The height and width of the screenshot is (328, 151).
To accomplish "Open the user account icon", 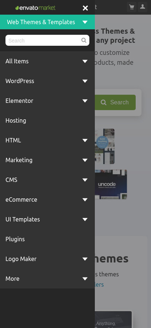I will (143, 7).
